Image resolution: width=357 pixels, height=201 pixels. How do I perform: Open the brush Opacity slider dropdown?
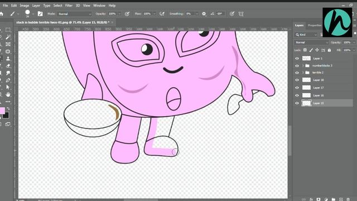coord(119,14)
